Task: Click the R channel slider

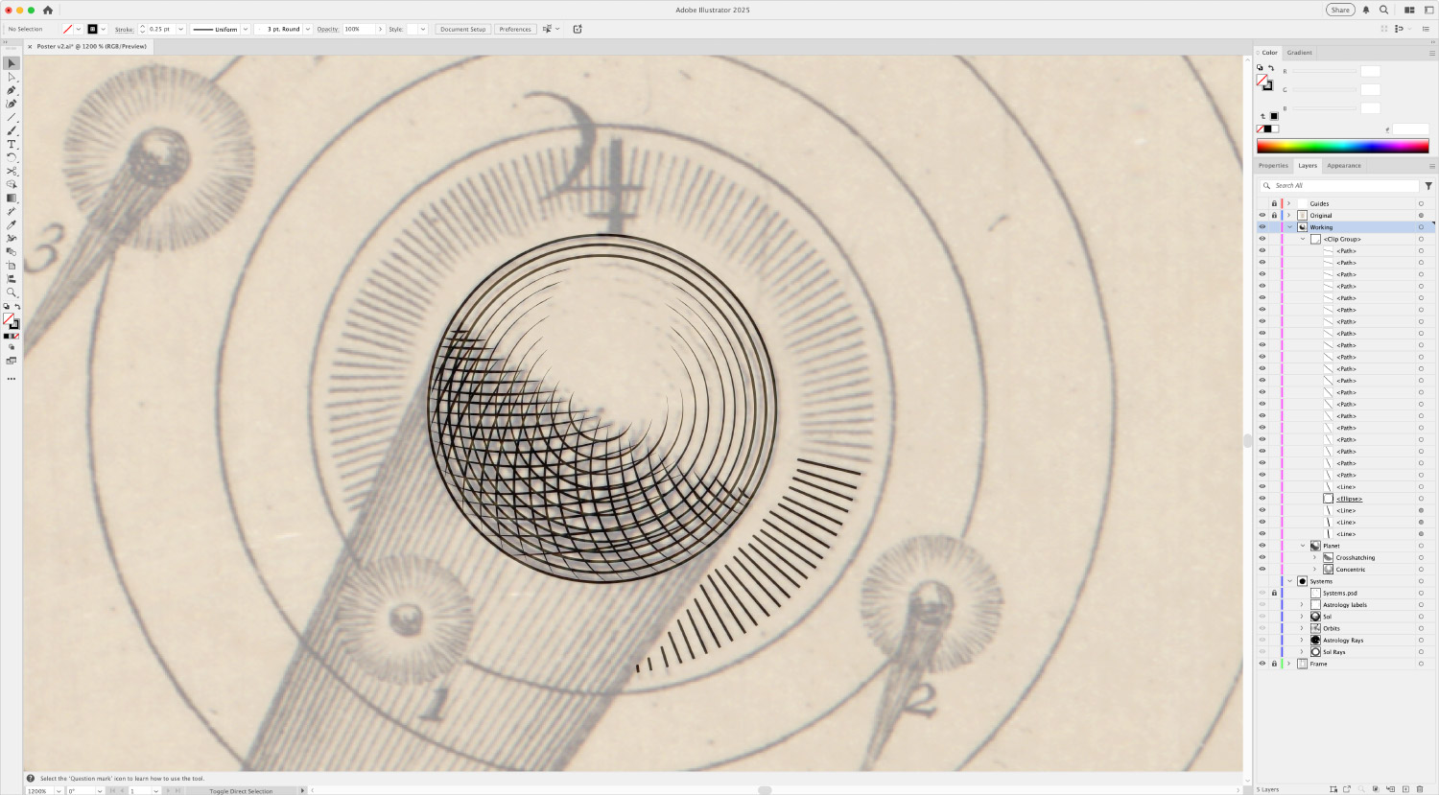Action: tap(1324, 71)
